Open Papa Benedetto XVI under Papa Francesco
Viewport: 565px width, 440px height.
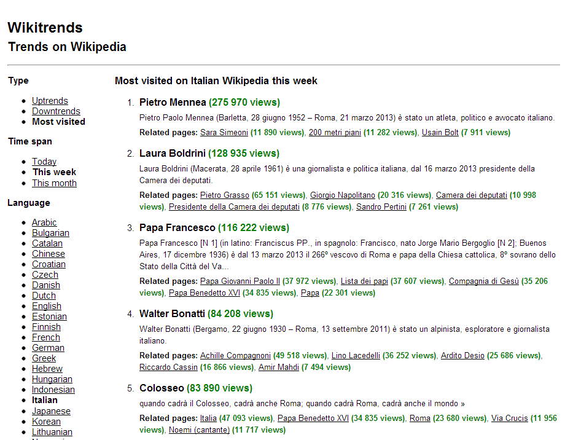click(205, 293)
